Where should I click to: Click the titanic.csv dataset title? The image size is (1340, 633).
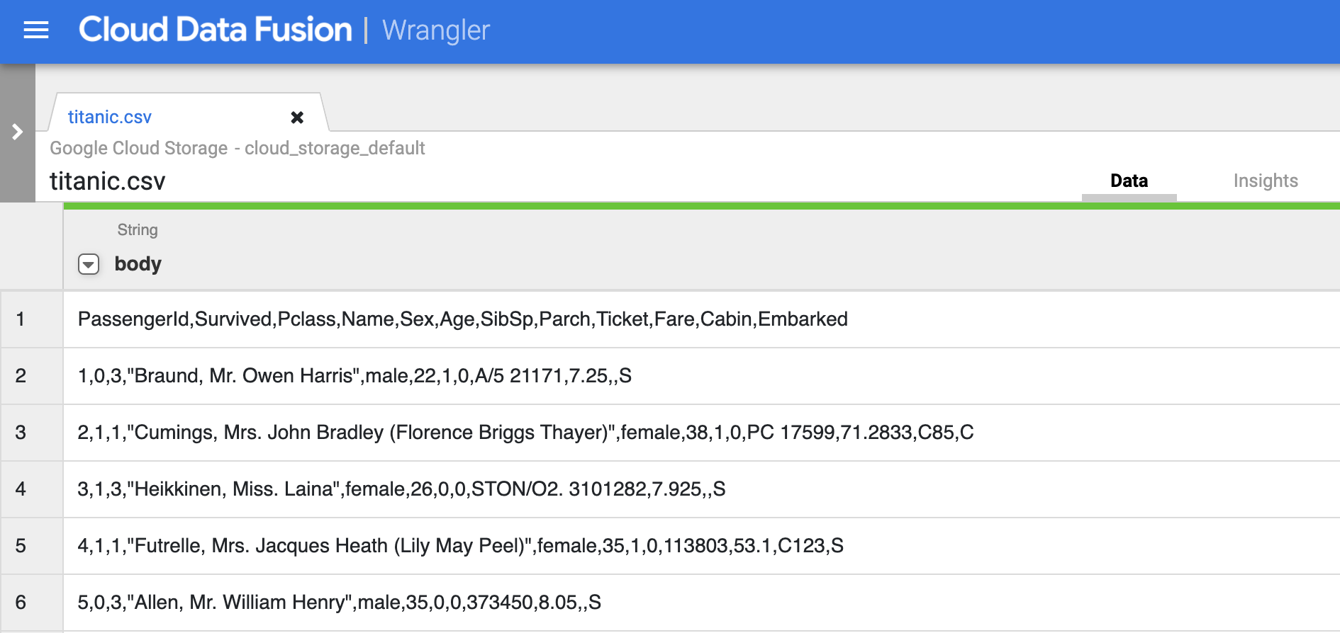pyautogui.click(x=108, y=181)
